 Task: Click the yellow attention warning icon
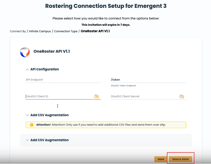coord(31,125)
